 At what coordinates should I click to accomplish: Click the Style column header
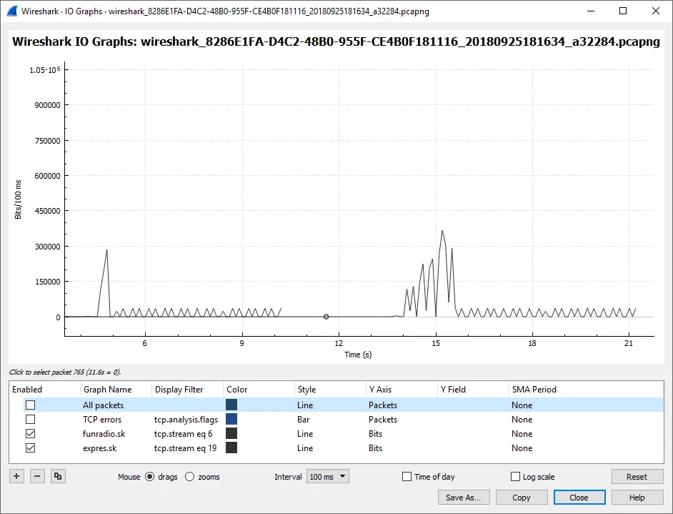click(x=330, y=390)
